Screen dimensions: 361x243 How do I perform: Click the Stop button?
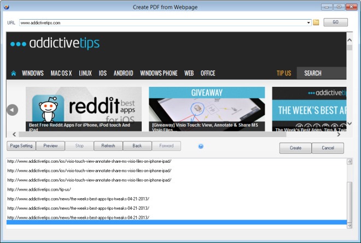(x=79, y=146)
